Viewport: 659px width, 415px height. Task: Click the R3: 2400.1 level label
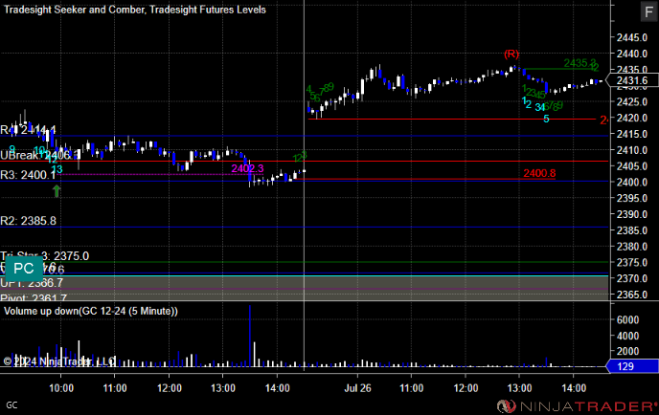point(28,175)
